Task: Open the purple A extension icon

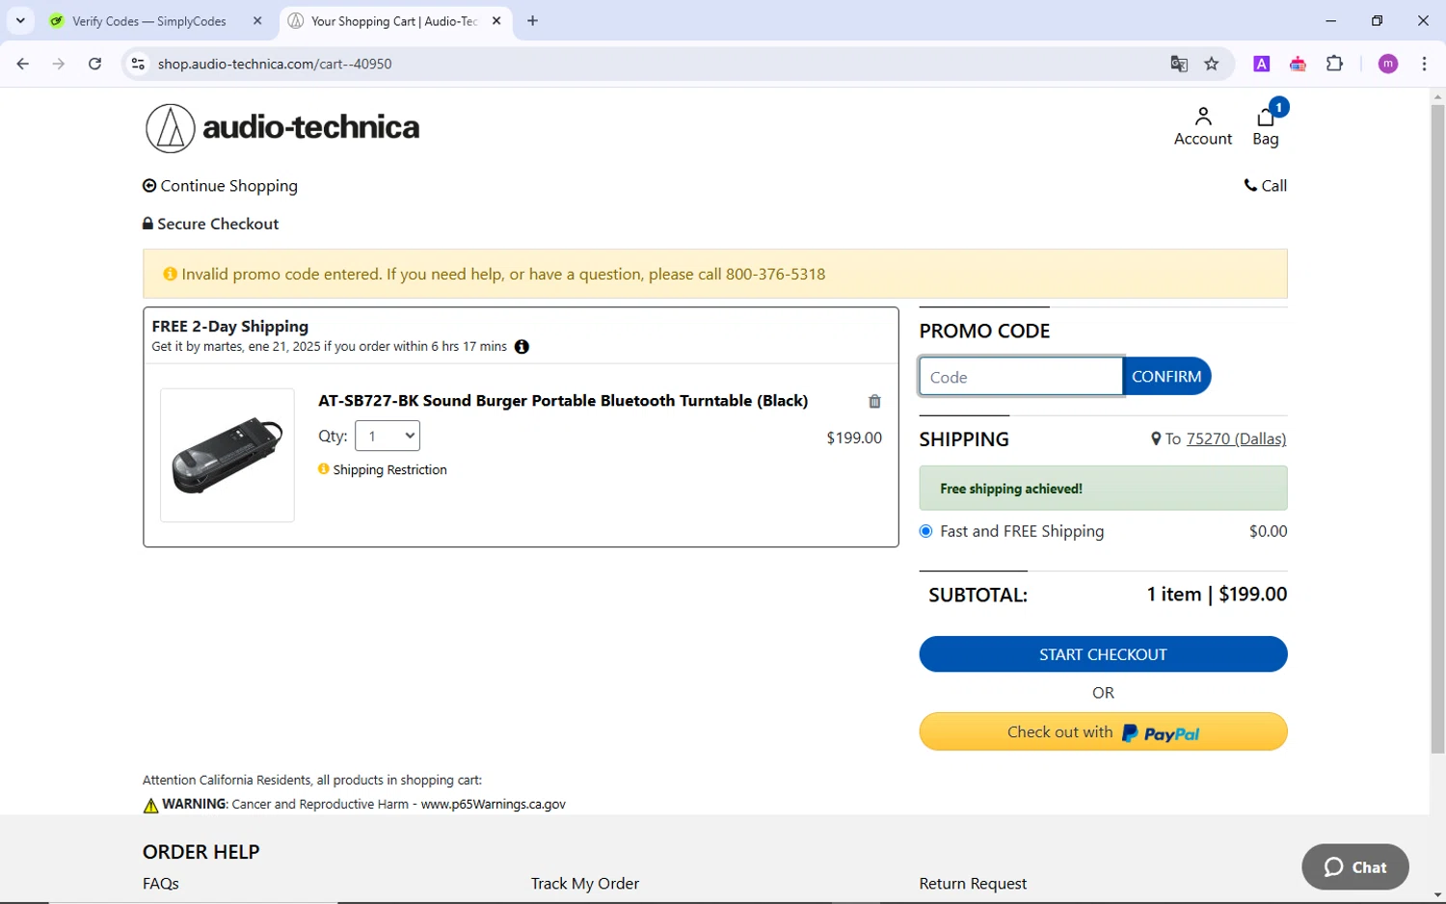Action: tap(1261, 64)
